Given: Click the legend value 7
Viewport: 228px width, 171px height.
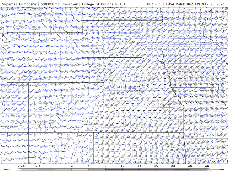Looking at the screenshot, I should click(105, 166).
